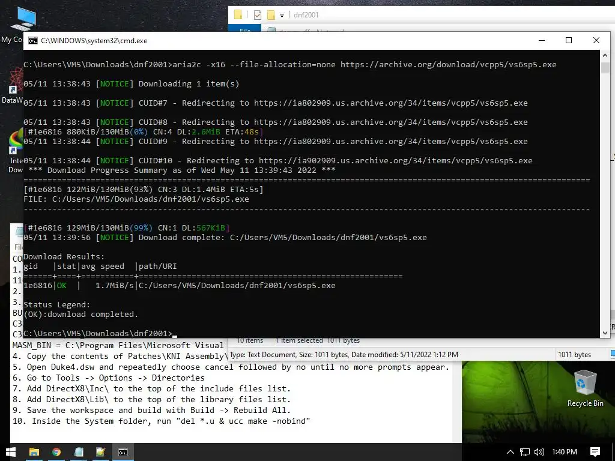Viewport: 615px width, 461px height.
Task: Click the 1.7MiB/s avg speed value
Action: (115, 285)
